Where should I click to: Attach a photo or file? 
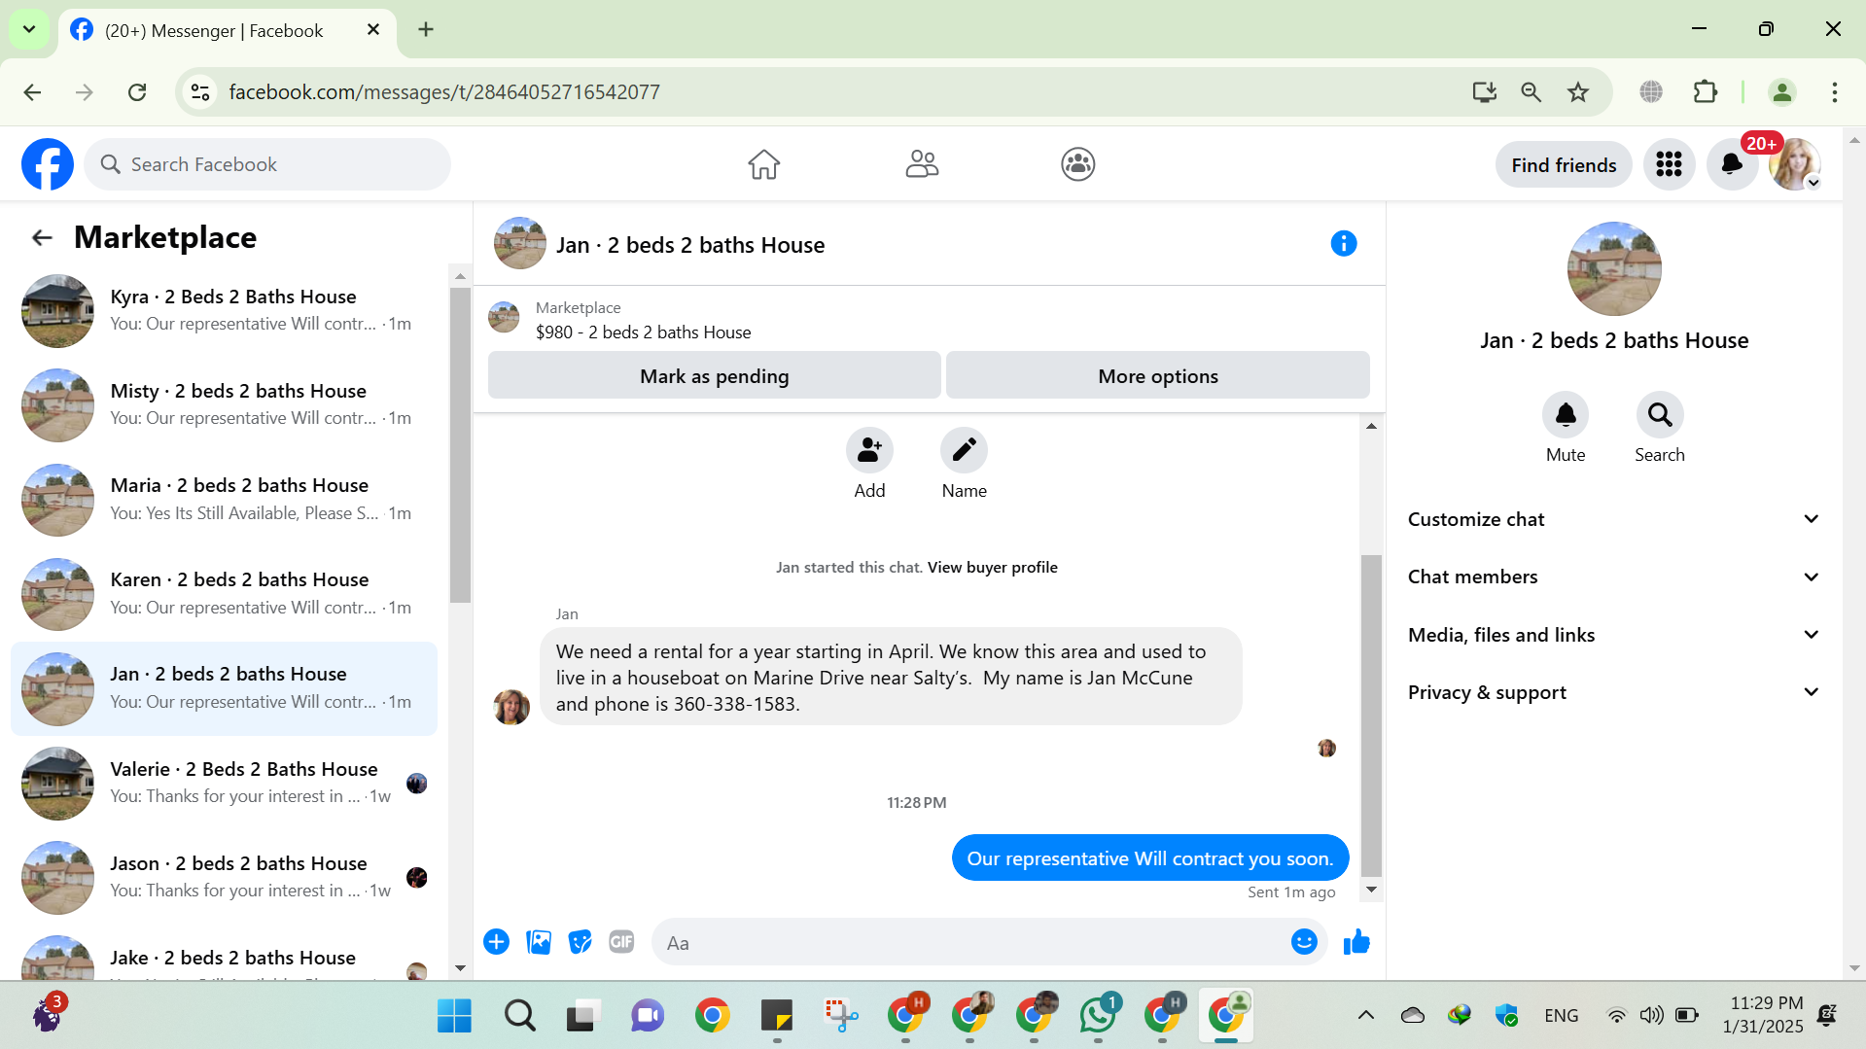point(539,942)
